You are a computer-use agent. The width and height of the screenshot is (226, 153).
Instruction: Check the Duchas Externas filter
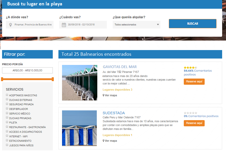pyautogui.click(x=7, y=99)
